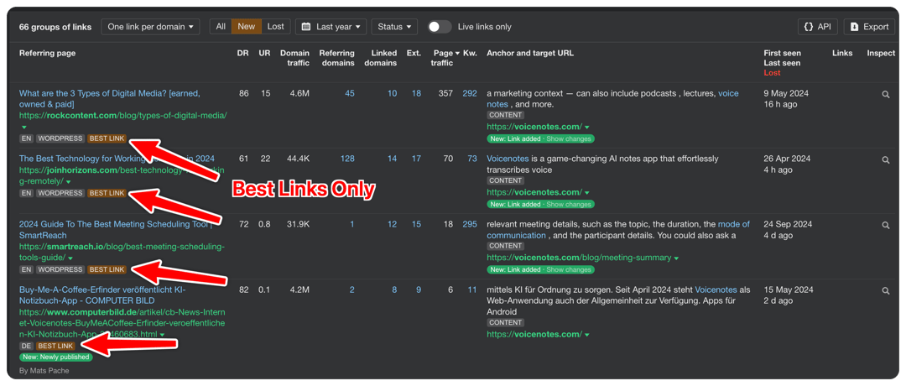Image resolution: width=906 pixels, height=386 pixels.
Task: Open the www.computerbild.de article URL
Action: click(122, 323)
